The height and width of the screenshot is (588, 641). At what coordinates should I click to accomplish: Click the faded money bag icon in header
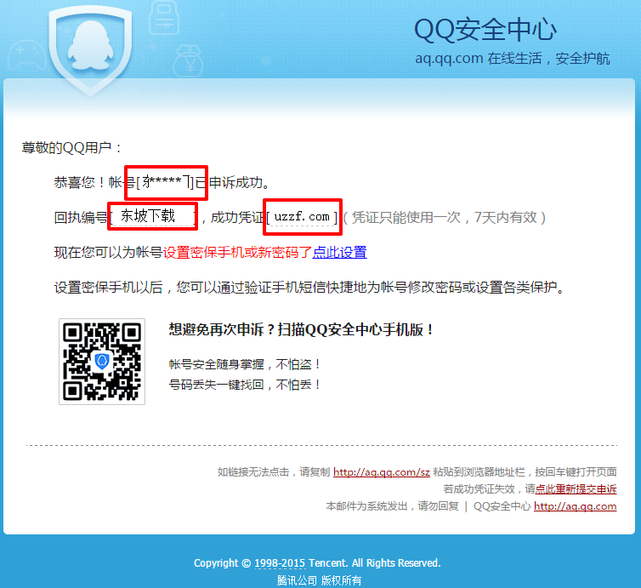pos(188,61)
